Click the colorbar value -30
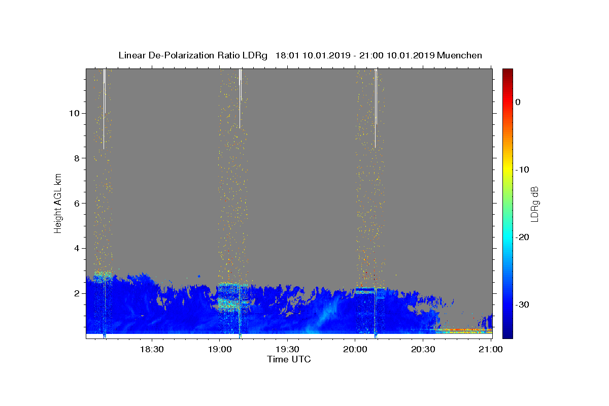The image size is (609, 406). tap(522, 304)
